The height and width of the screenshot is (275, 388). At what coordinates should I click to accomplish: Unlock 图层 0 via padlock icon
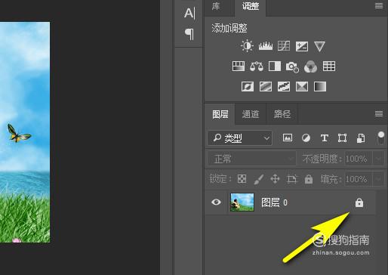tap(359, 202)
